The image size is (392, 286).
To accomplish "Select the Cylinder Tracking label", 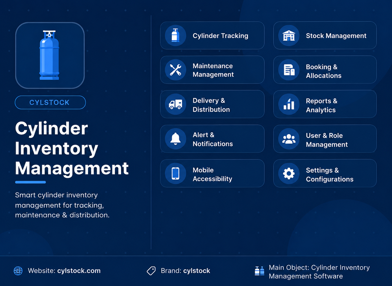I will 220,36.
